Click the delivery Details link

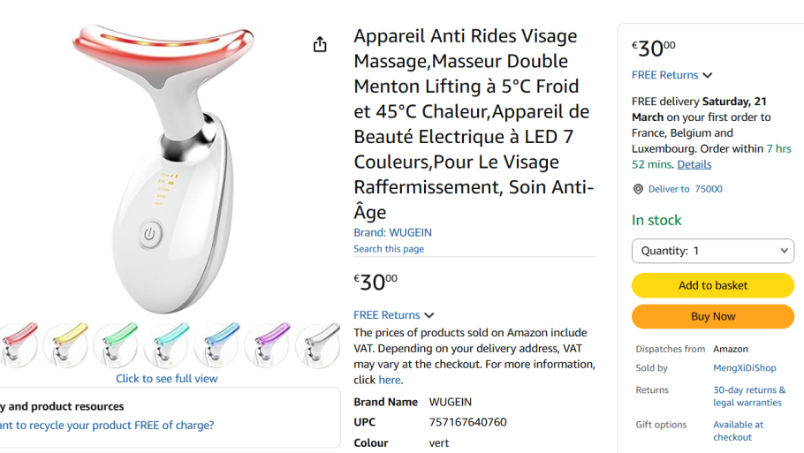click(x=694, y=164)
